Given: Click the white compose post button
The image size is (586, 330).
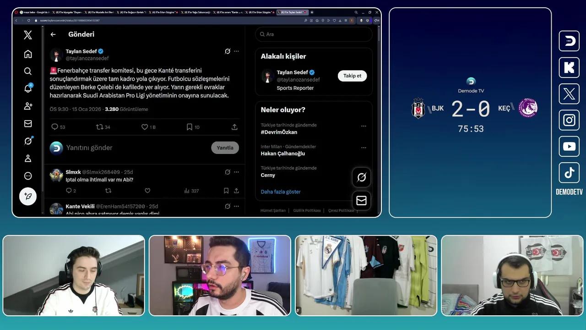Looking at the screenshot, I should click(28, 196).
